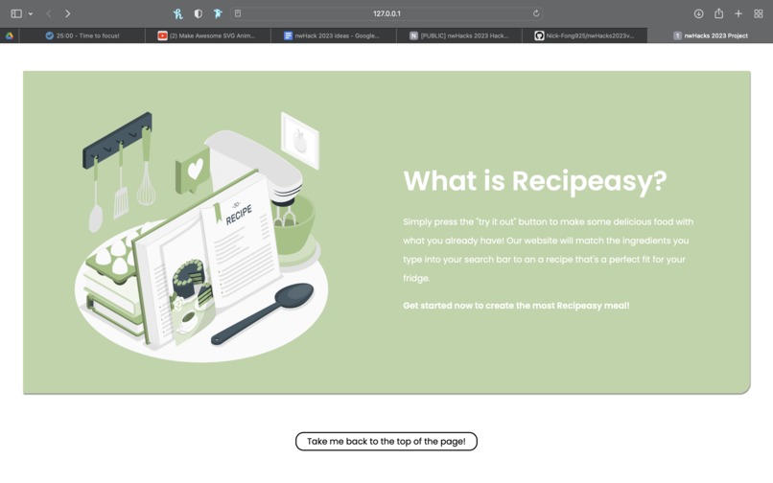This screenshot has height=483, width=773.
Task: Click the 'What is Recipeasy?' heading
Action: point(535,181)
